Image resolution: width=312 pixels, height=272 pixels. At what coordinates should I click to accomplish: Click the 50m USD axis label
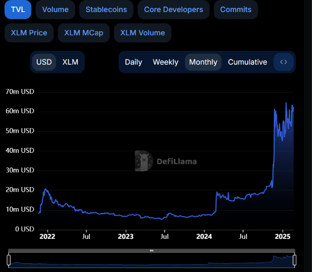[x=20, y=131]
